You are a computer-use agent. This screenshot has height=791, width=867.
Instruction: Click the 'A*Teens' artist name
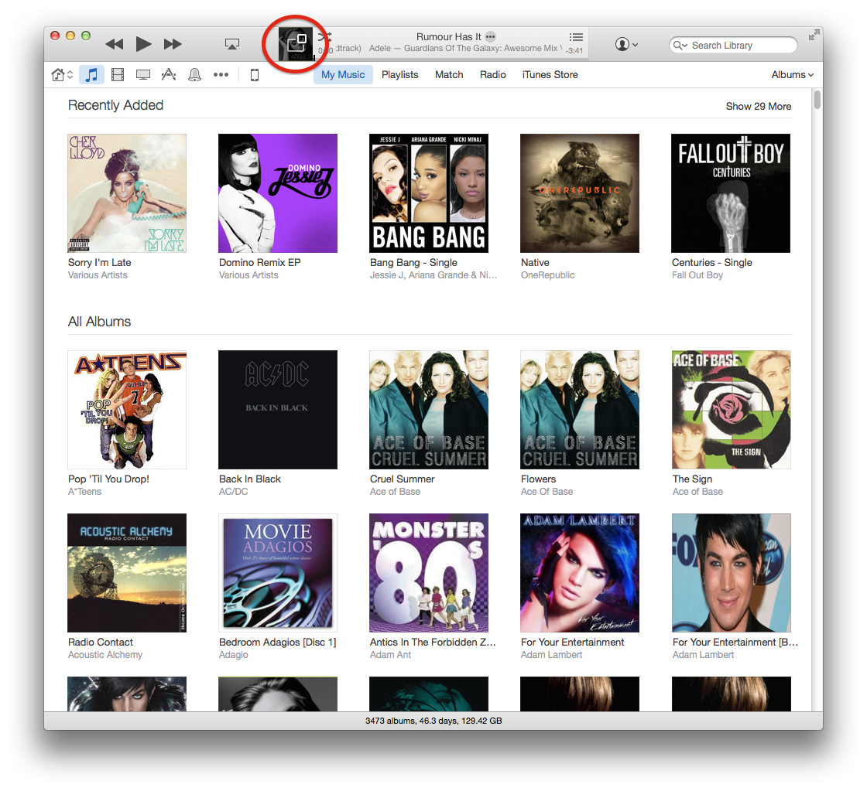[x=84, y=492]
